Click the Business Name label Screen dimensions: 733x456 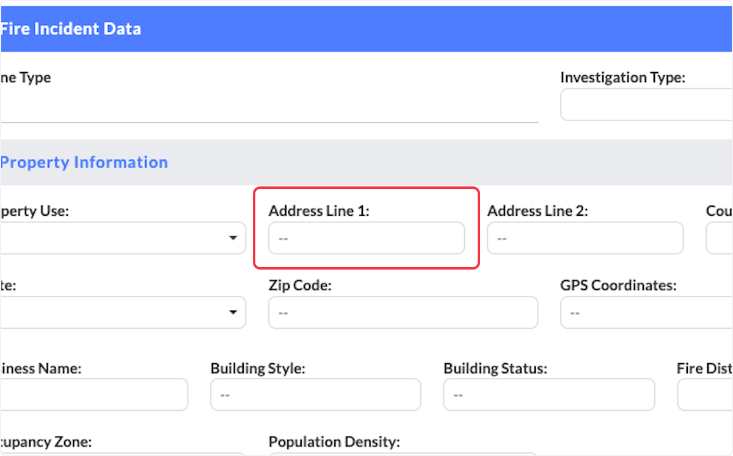[x=41, y=369]
